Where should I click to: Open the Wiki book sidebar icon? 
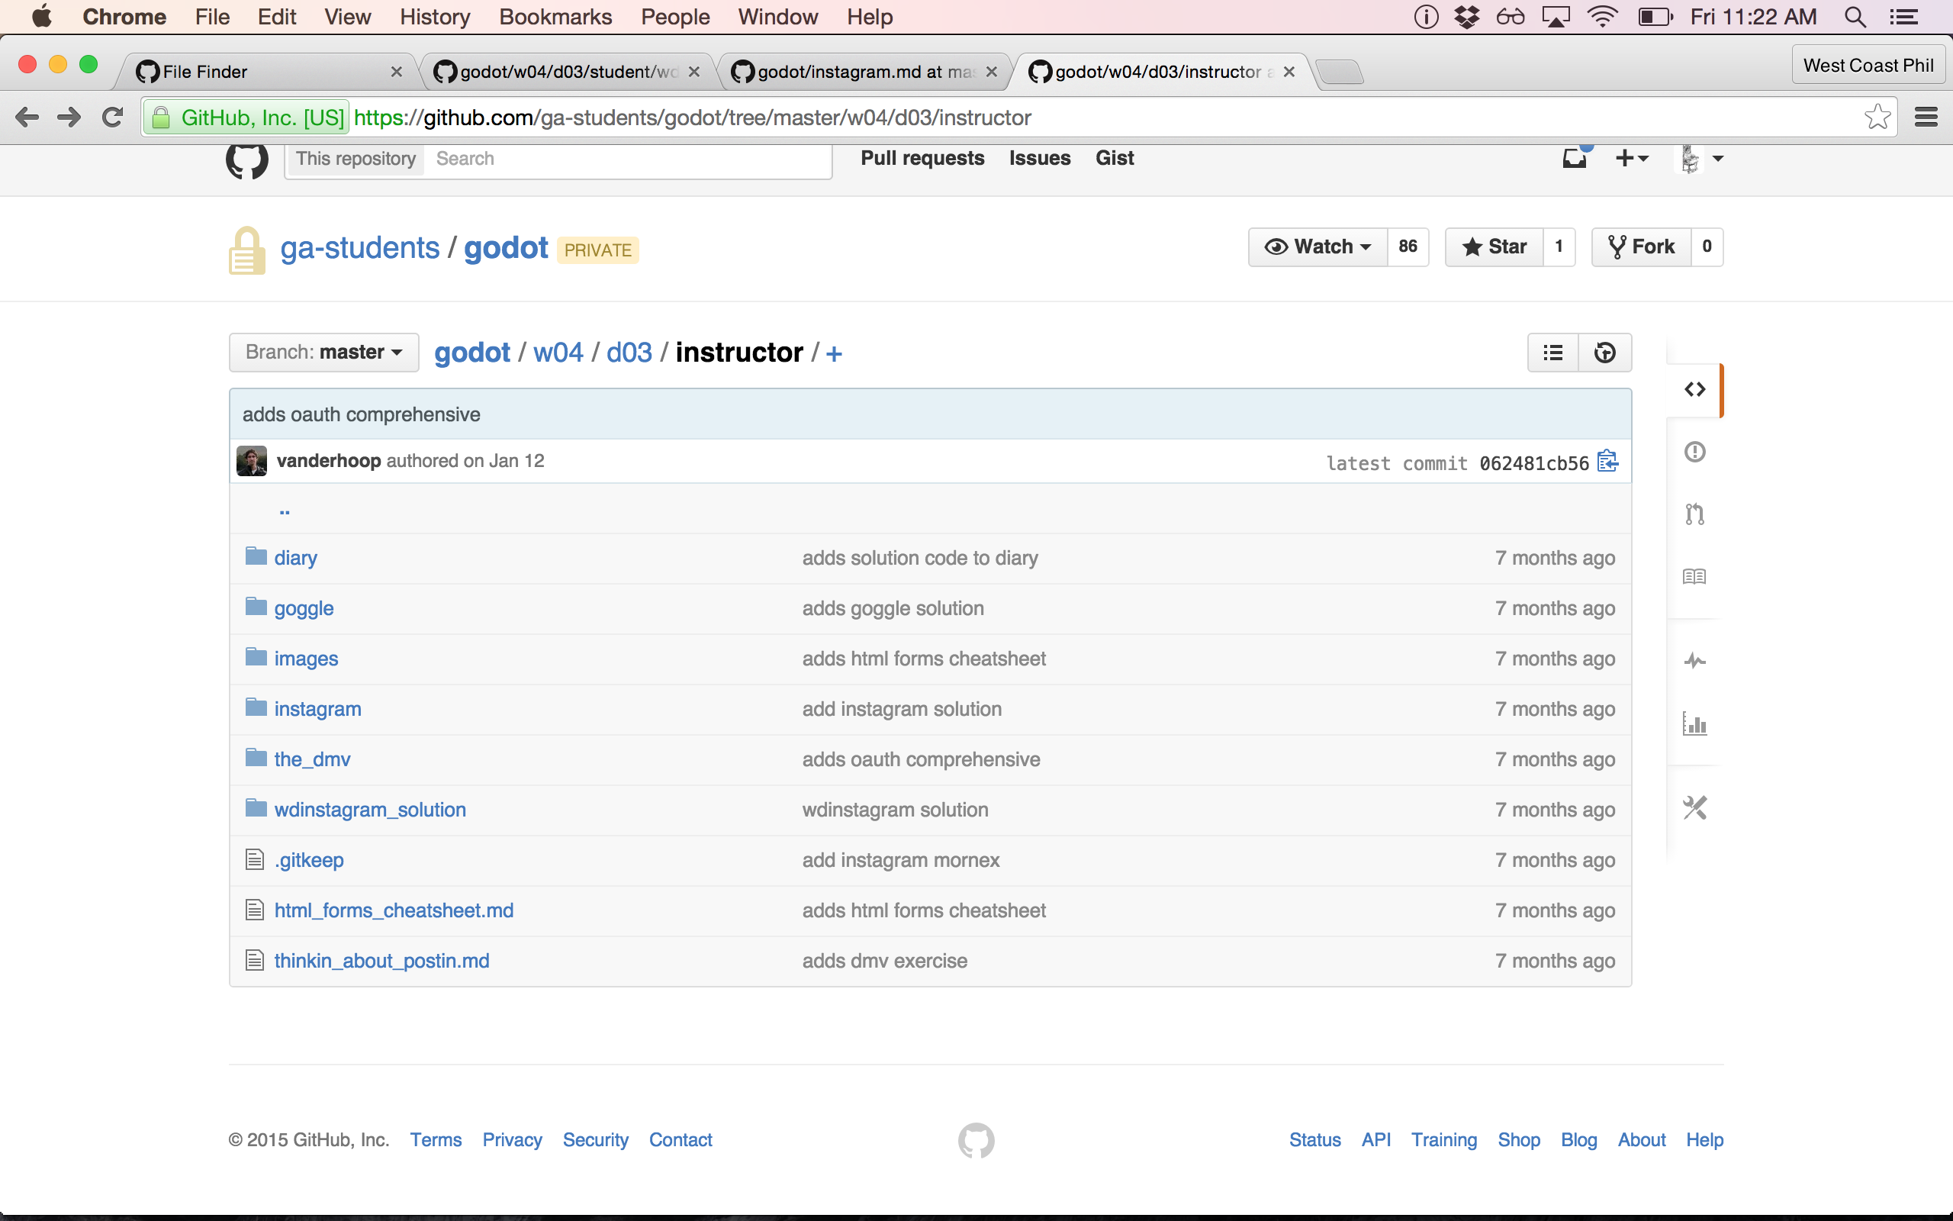point(1694,577)
